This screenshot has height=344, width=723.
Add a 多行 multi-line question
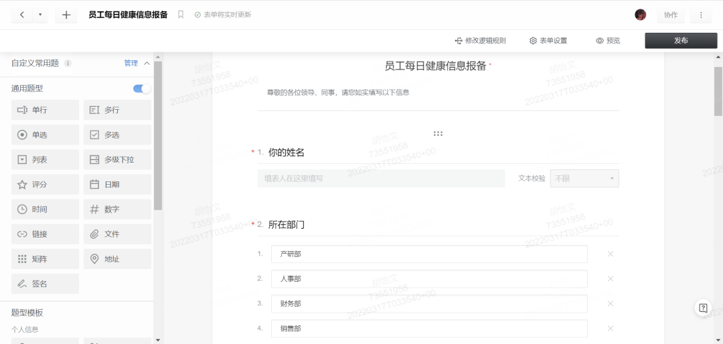[118, 110]
